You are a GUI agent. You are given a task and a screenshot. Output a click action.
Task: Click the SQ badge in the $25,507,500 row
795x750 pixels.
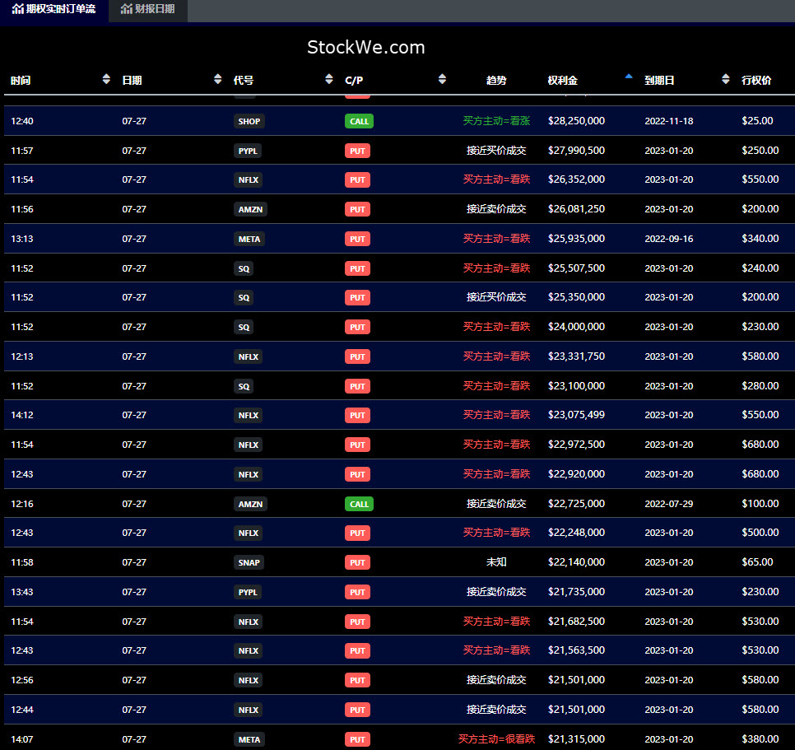(x=244, y=268)
